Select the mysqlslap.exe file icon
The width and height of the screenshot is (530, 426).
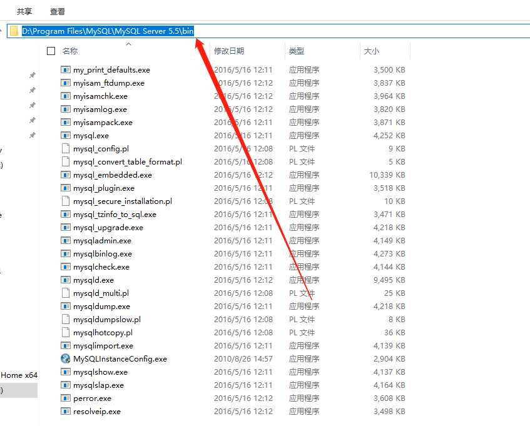tap(66, 385)
